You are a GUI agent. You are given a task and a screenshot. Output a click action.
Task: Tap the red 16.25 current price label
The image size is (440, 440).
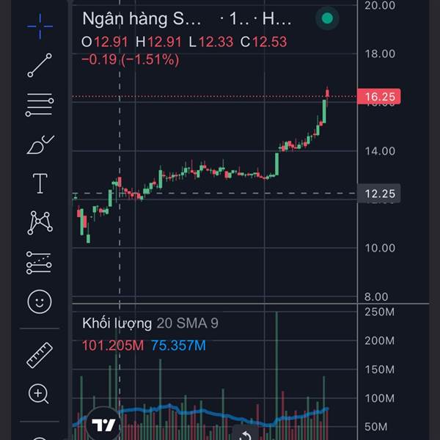coord(378,97)
